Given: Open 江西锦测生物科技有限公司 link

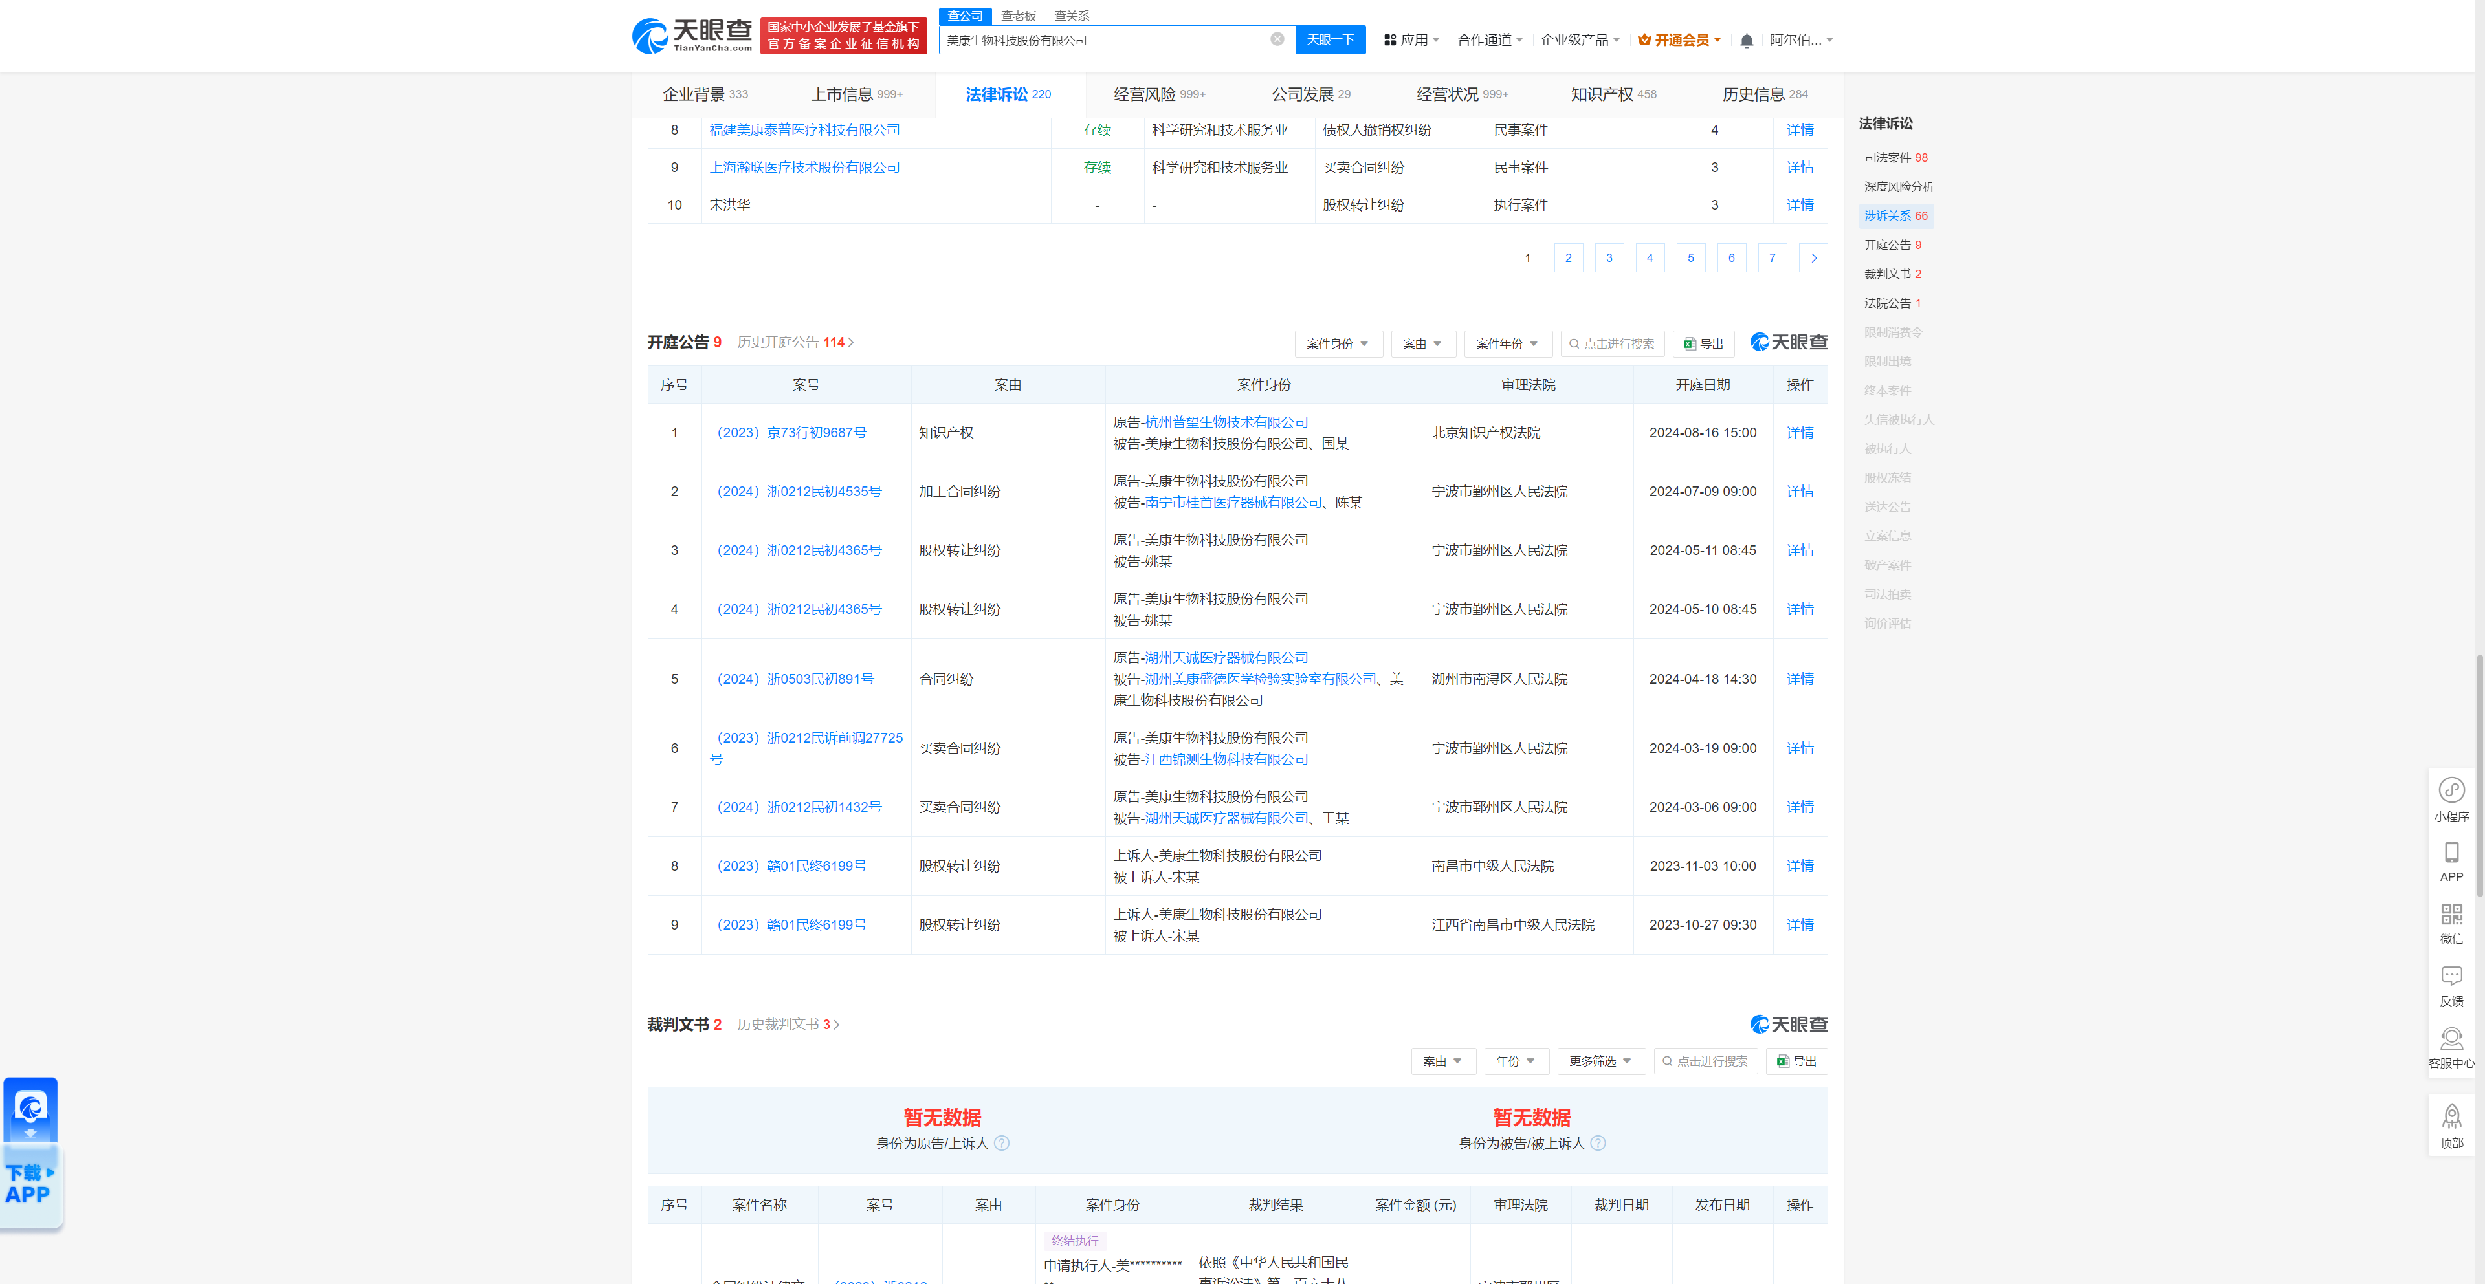Looking at the screenshot, I should (1226, 759).
